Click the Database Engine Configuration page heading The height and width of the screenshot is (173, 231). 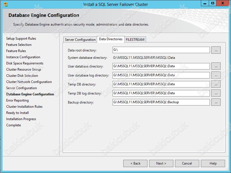pyautogui.click(x=44, y=15)
